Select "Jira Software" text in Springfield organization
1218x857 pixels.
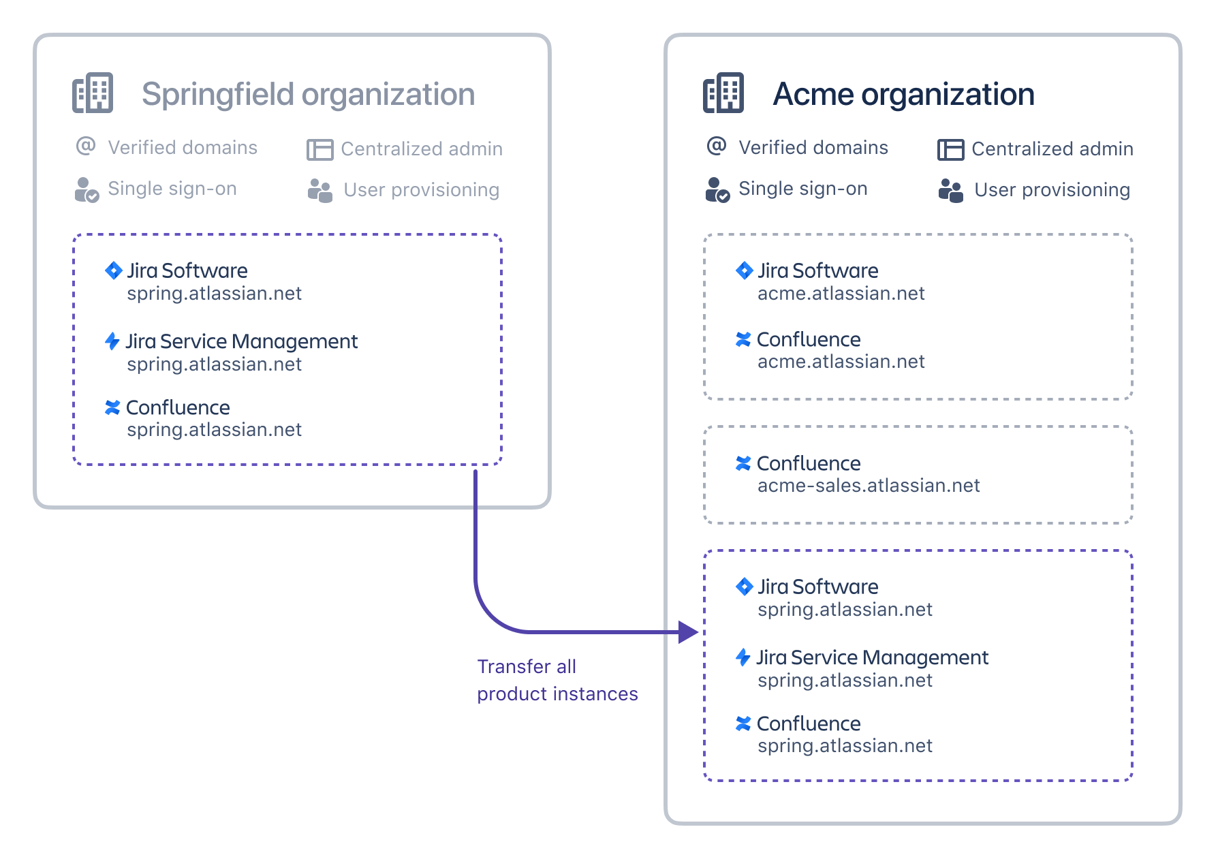click(187, 270)
